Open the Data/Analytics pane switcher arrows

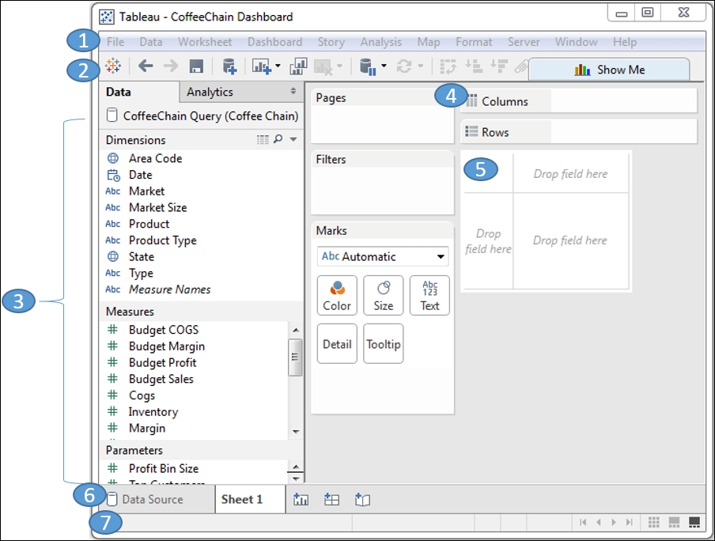[x=293, y=91]
